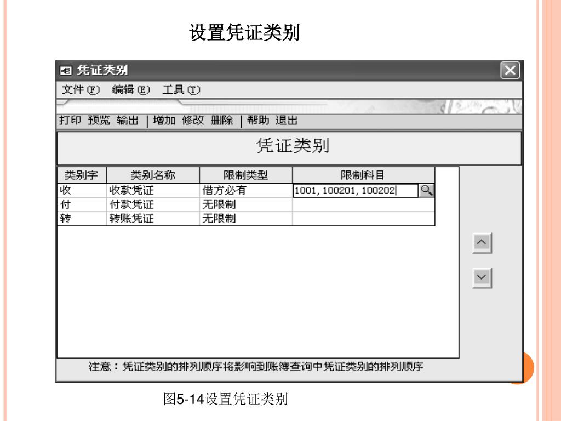The height and width of the screenshot is (421, 561).
Task: Click 修改 in the toolbar
Action: [193, 120]
